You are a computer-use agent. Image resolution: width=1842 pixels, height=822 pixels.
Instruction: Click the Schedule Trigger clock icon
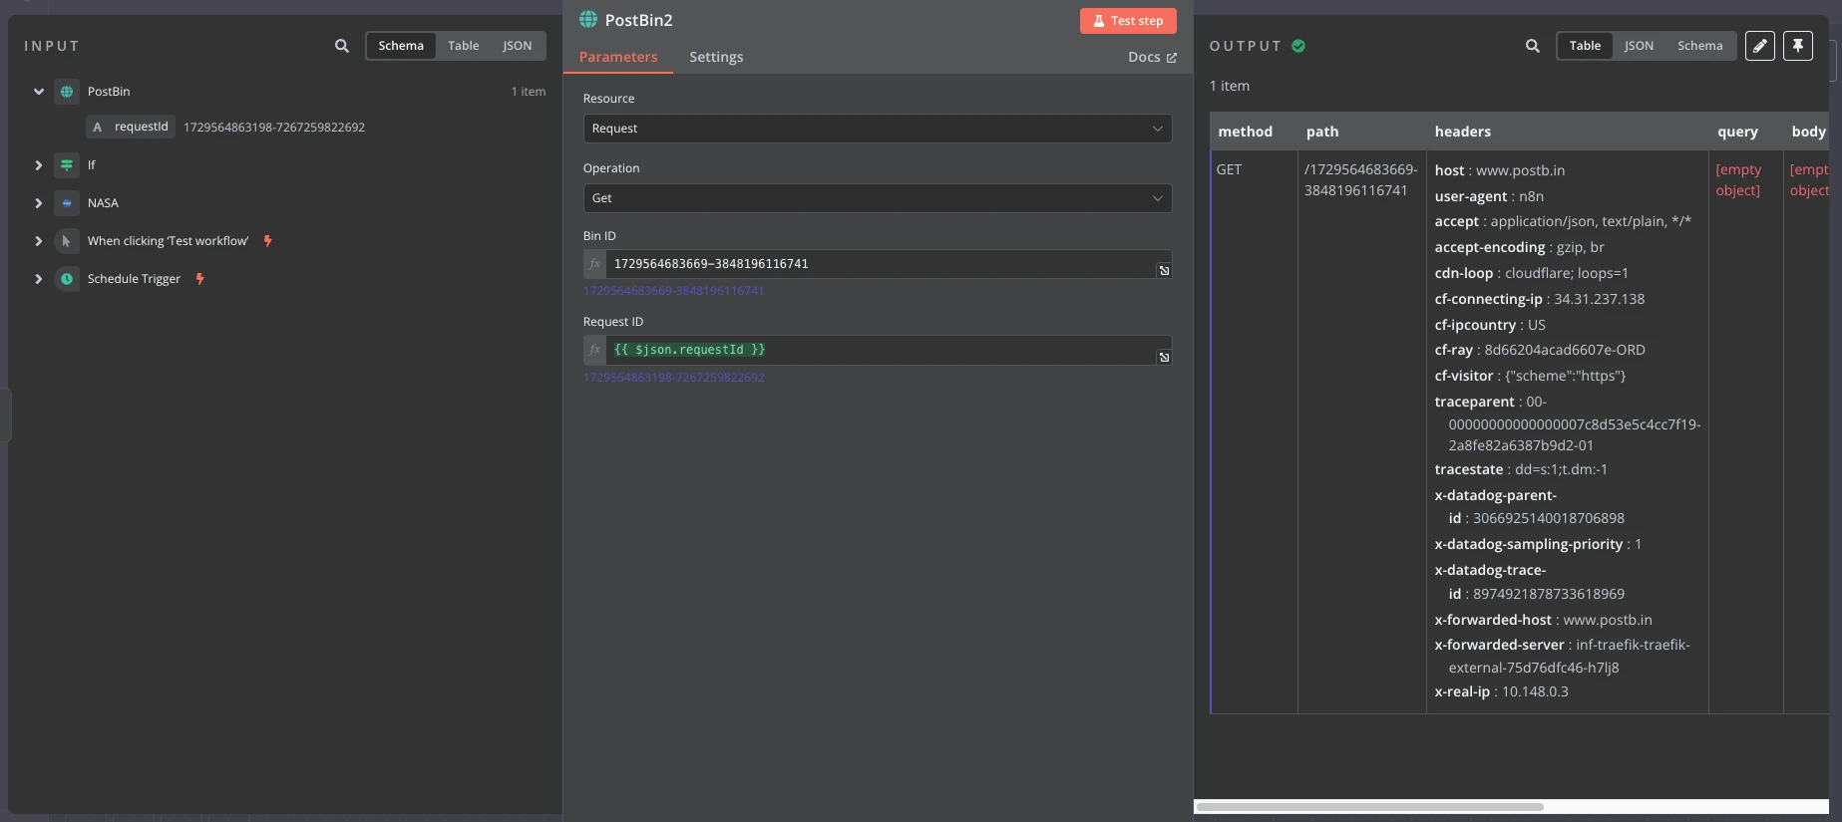click(x=67, y=279)
